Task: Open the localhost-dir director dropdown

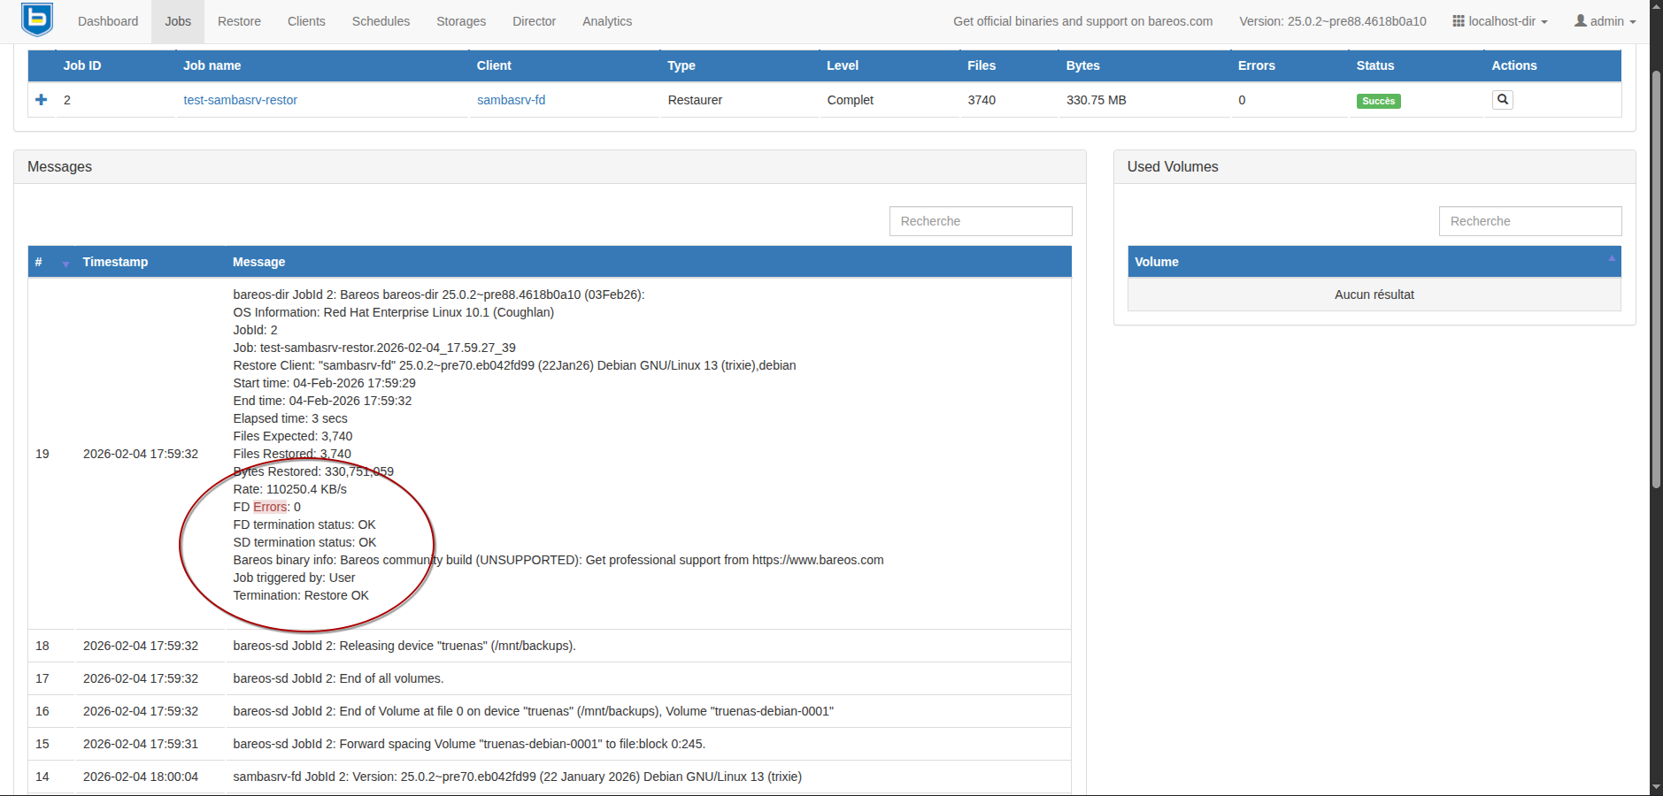Action: click(1500, 21)
